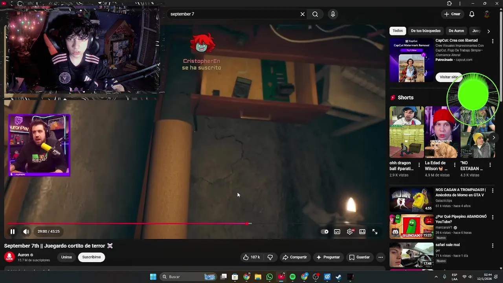This screenshot has height=283, width=503.
Task: Open File Explorer from the taskbar
Action: click(258, 277)
